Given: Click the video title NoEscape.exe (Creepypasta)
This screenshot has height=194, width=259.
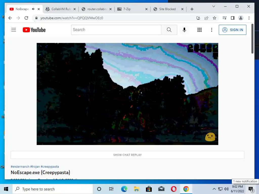Looking at the screenshot, I should click(40, 172).
